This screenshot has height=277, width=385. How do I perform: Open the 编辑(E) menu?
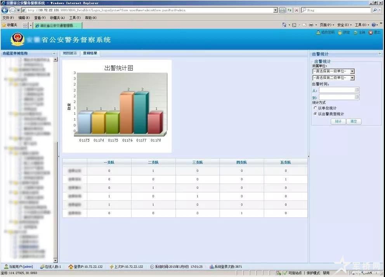[24, 18]
